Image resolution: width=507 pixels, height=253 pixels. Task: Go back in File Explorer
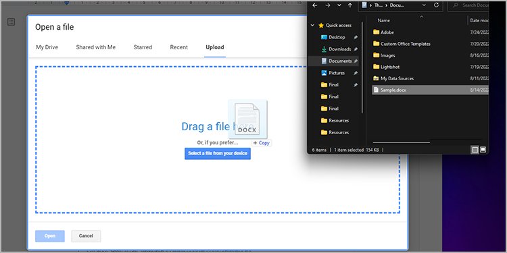(x=314, y=5)
